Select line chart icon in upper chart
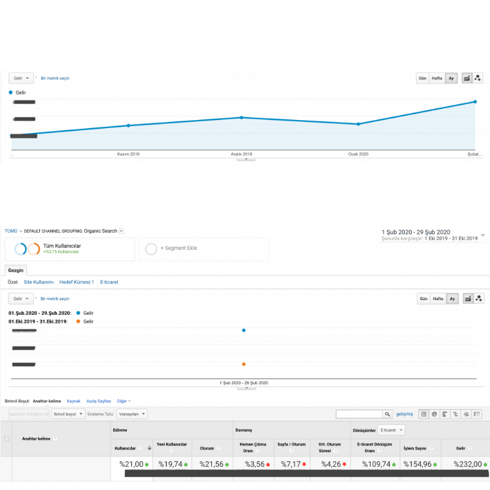This screenshot has height=490, width=490. pyautogui.click(x=467, y=78)
